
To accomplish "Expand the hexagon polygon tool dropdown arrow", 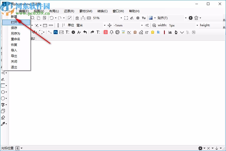I will pyautogui.click(x=6, y=92).
